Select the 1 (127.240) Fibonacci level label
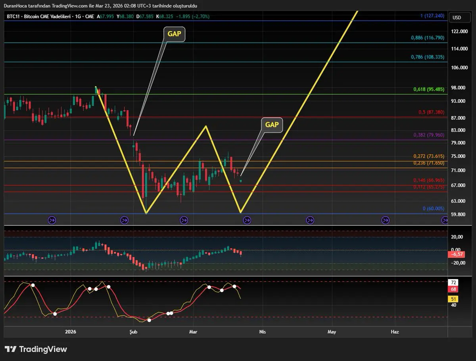476x361 pixels. pyautogui.click(x=432, y=16)
